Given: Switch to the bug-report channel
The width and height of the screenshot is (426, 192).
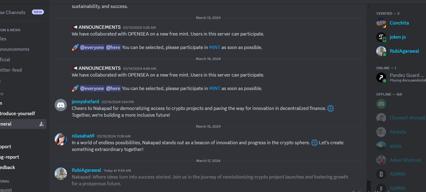Looking at the screenshot, I should (10, 157).
